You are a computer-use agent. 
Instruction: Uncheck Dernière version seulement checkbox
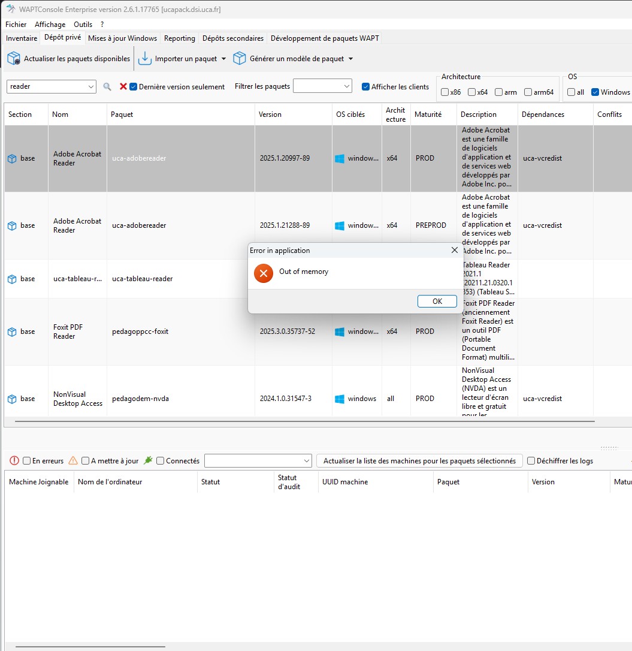tap(134, 86)
